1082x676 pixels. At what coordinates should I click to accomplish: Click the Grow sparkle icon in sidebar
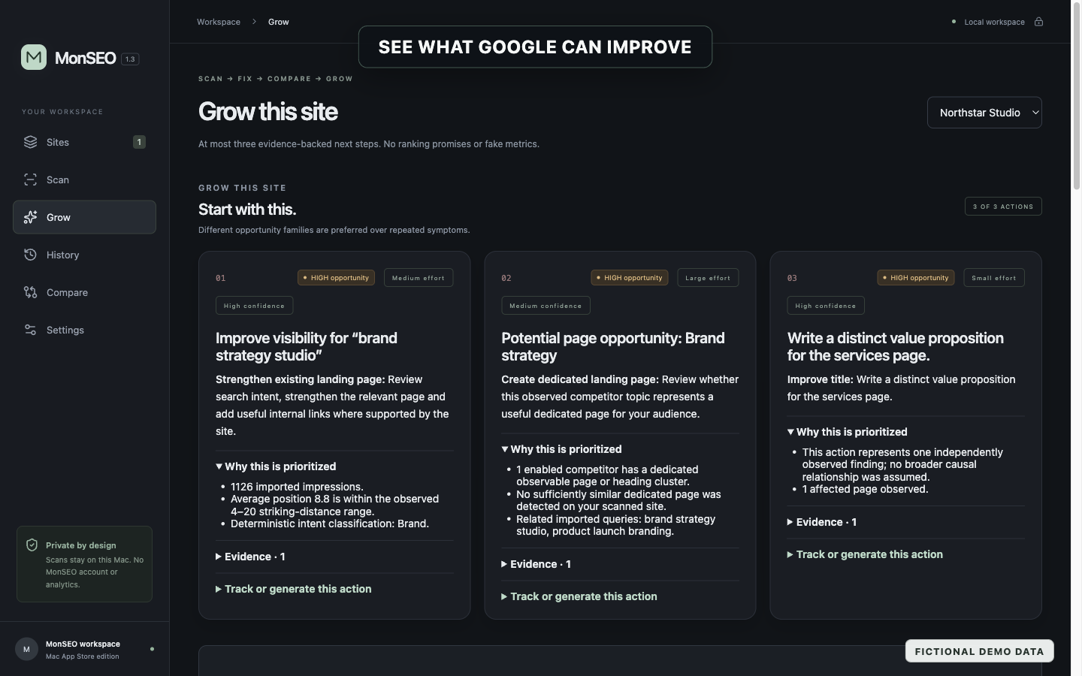click(30, 217)
